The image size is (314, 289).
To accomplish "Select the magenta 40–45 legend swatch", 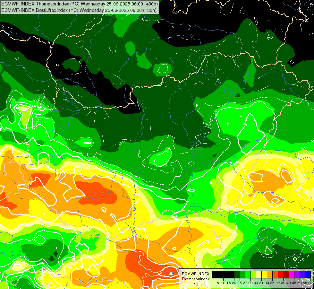I will pyautogui.click(x=292, y=275).
